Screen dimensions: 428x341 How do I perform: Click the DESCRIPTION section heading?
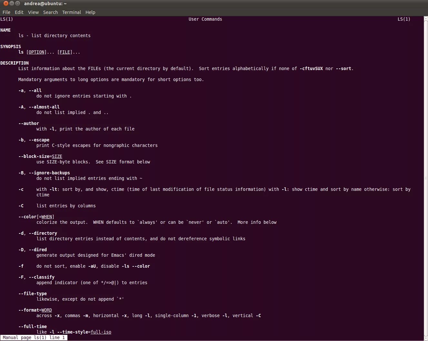coord(15,63)
